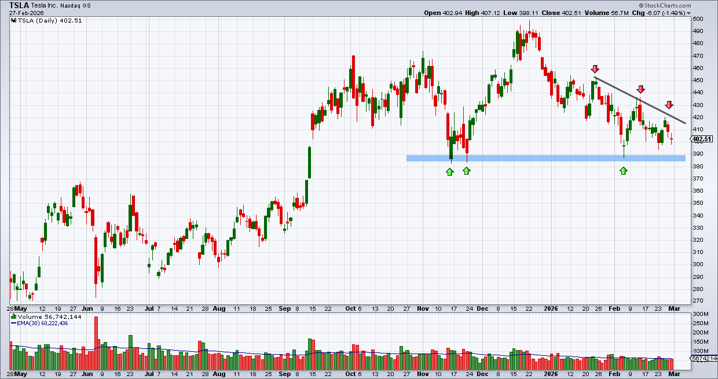Click the green volume bars legend icon
The width and height of the screenshot is (718, 379).
tap(13, 317)
